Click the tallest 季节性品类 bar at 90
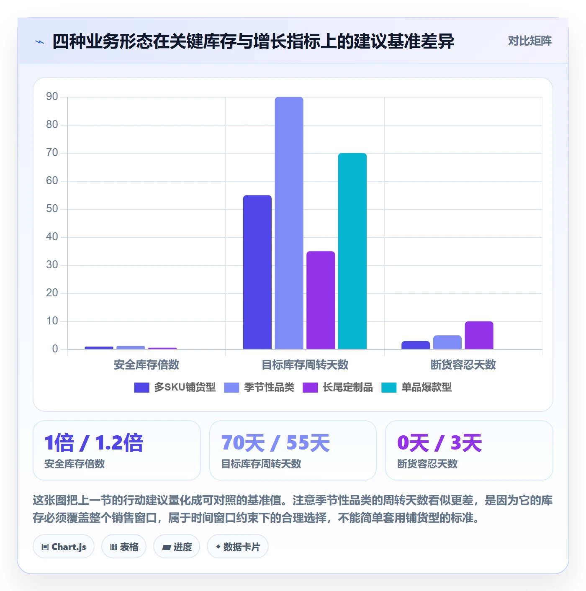 [x=289, y=223]
